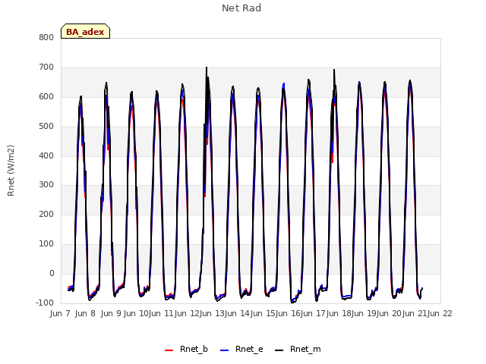
Task: Click the Jun 8 x-axis label
Action: pyautogui.click(x=85, y=313)
